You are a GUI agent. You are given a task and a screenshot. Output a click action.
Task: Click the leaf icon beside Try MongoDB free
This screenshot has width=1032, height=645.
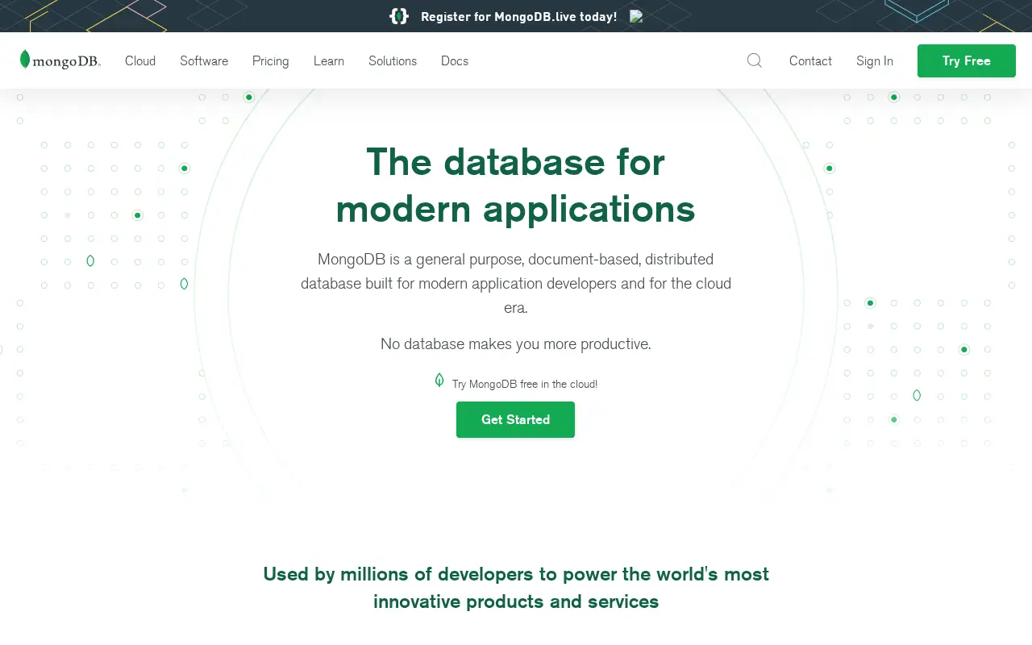coord(439,380)
